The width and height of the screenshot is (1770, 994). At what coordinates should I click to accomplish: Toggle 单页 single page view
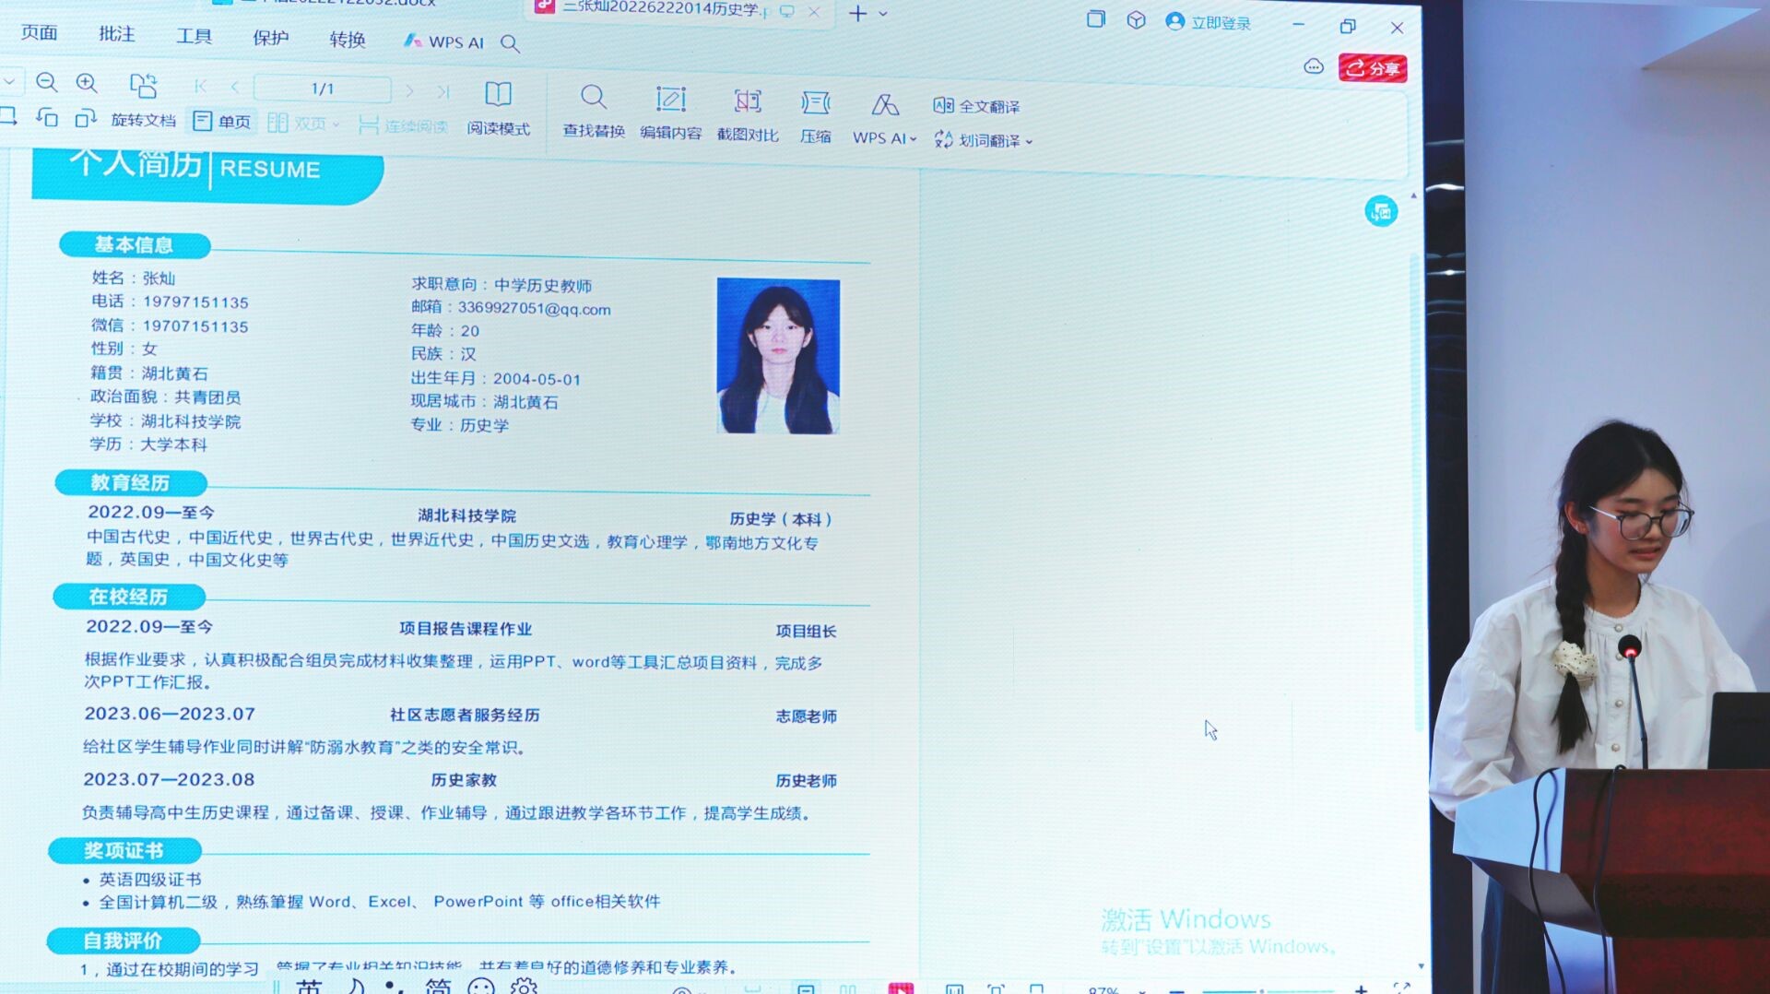click(222, 121)
